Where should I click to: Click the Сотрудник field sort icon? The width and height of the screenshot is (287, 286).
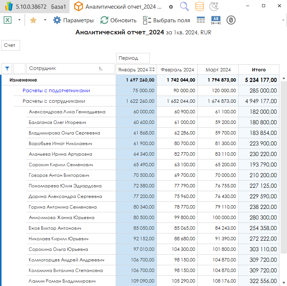click(x=101, y=68)
